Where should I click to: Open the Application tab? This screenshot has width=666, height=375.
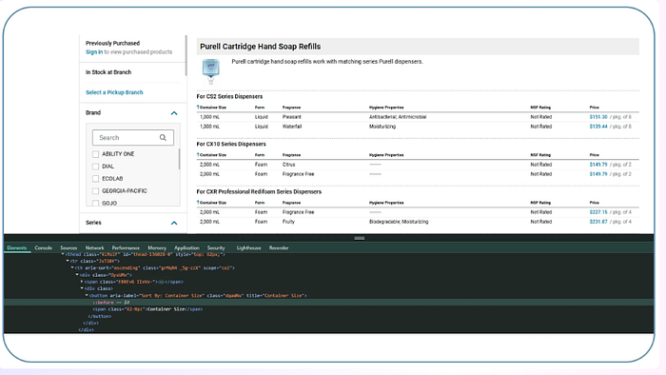point(186,248)
